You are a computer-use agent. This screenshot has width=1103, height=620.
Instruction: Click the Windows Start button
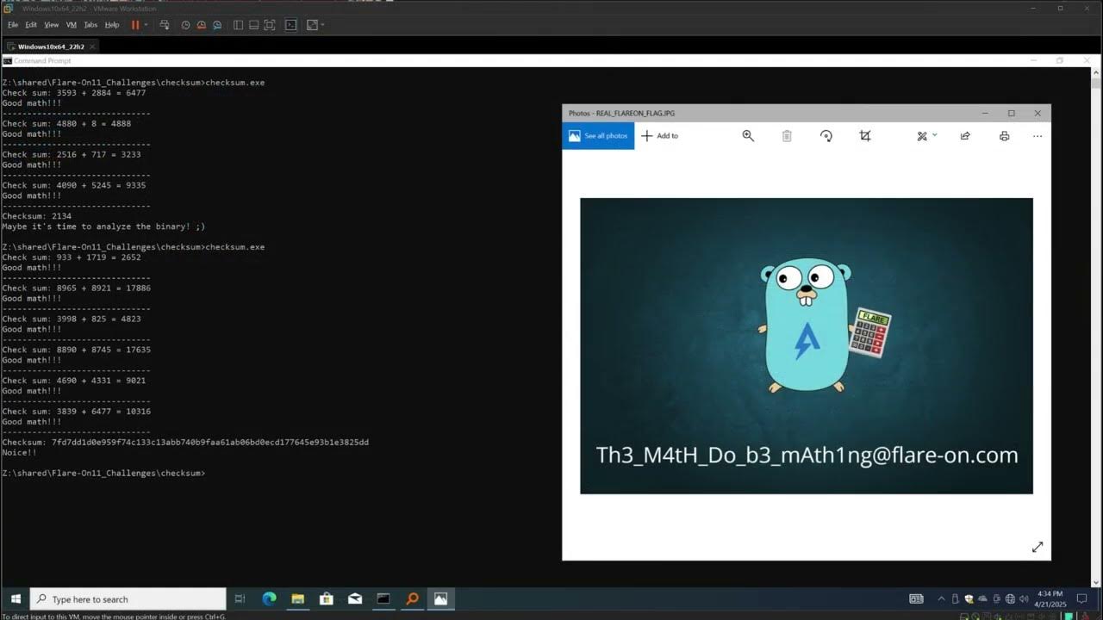coord(15,599)
